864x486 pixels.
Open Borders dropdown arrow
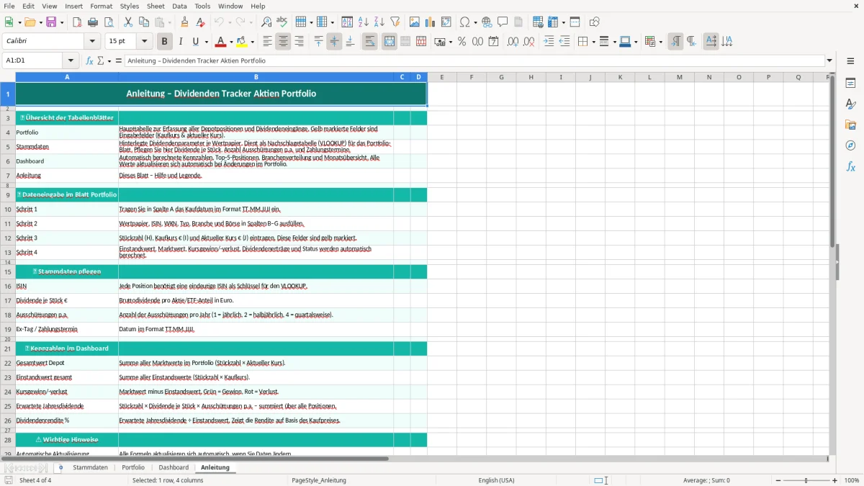(x=593, y=42)
